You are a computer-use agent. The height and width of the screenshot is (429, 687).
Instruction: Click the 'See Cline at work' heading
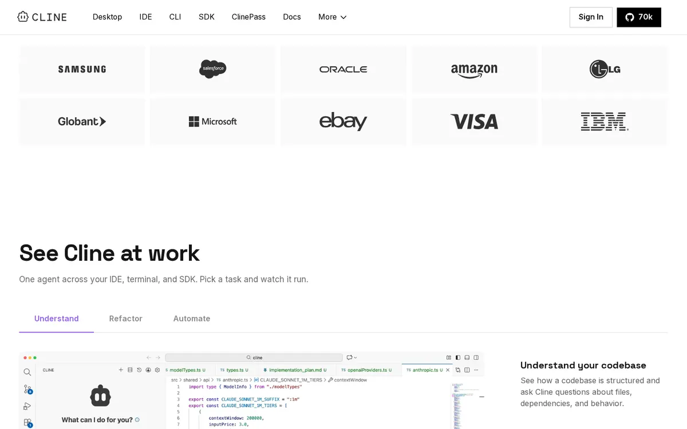[x=109, y=253]
